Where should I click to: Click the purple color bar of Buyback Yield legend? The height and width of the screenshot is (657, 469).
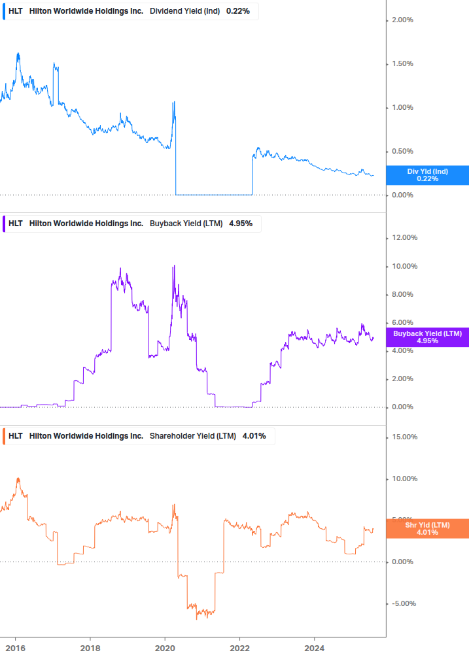tap(4, 224)
